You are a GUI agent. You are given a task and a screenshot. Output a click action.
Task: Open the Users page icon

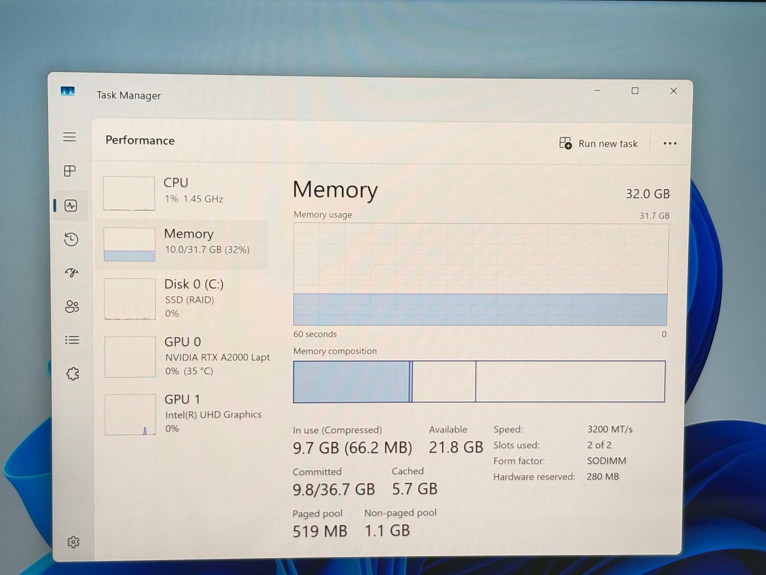click(x=72, y=307)
